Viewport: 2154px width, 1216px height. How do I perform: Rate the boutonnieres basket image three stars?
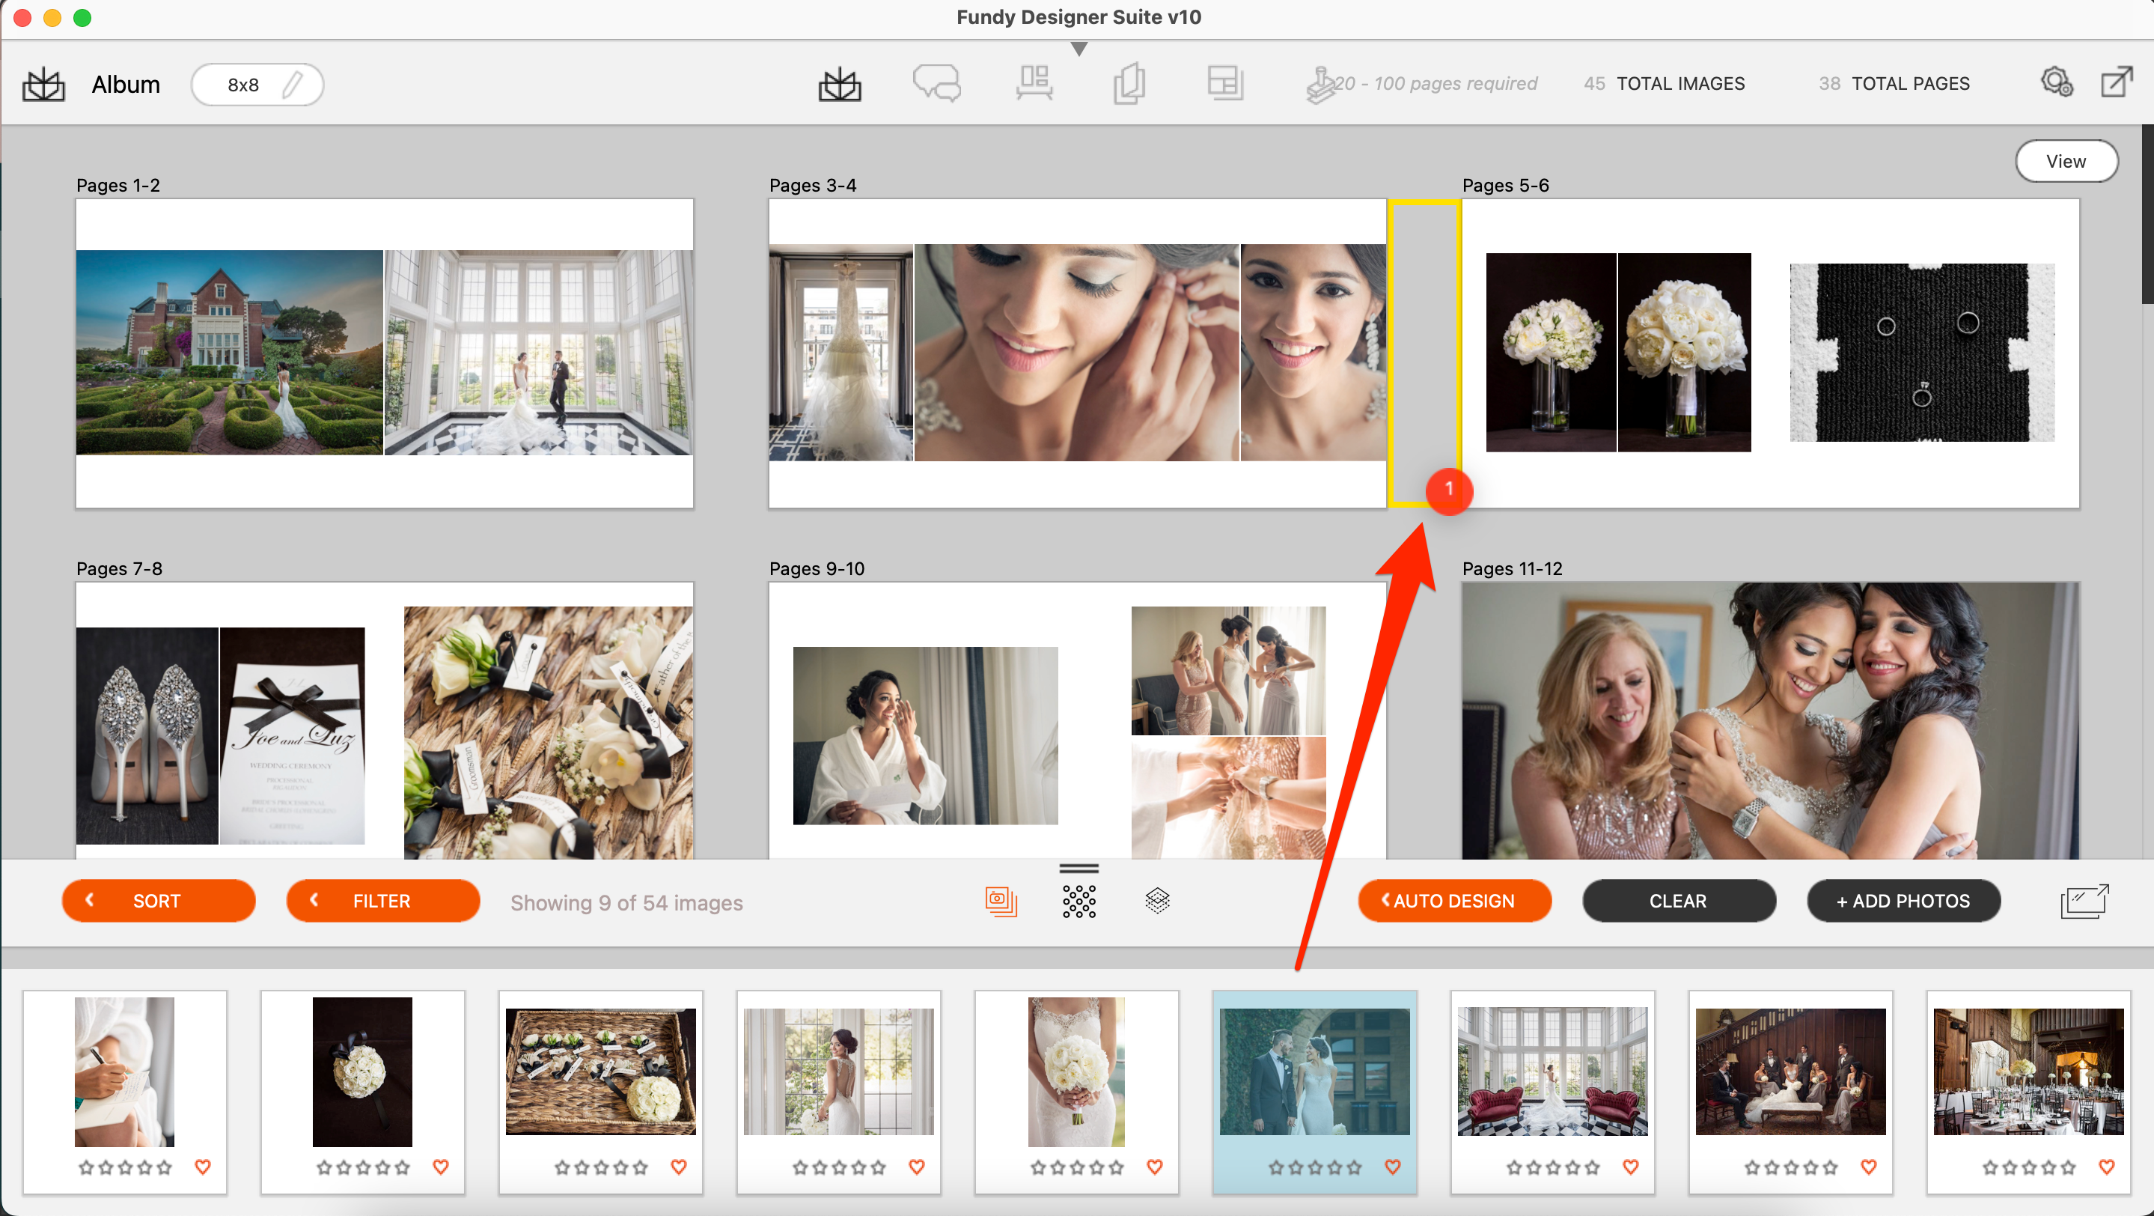(600, 1167)
